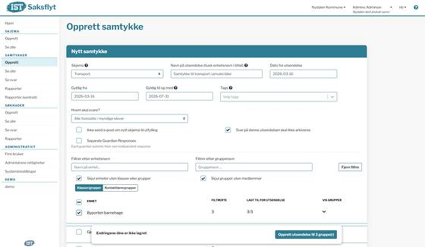Click the IST logo at sidebar bottom
Screen dimensions: 425x247
tap(29, 243)
